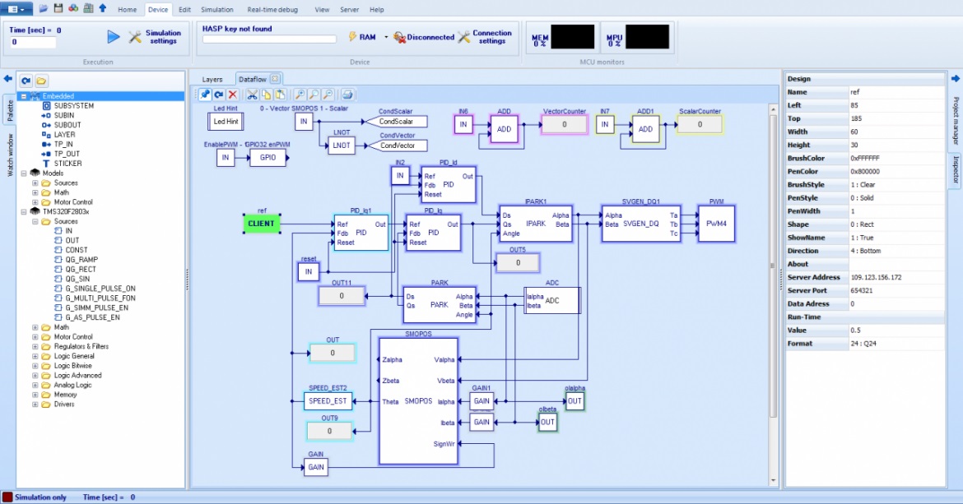
Task: Open the Simulation menu tab
Action: (216, 10)
